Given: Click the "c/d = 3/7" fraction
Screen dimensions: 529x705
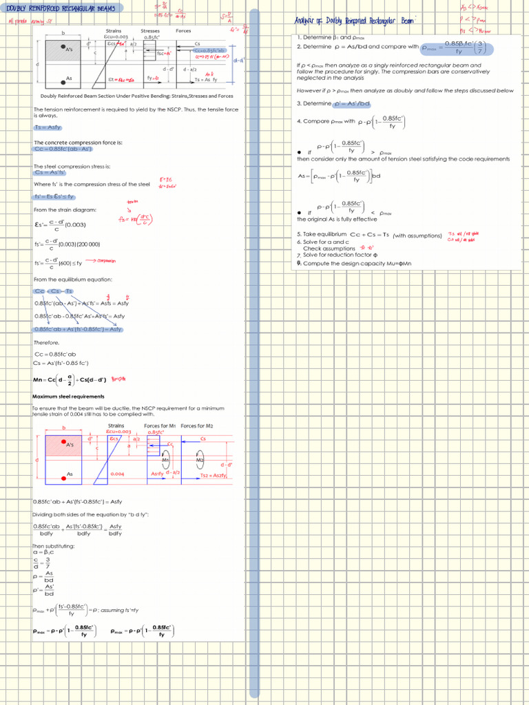Looking at the screenshot, I should pyautogui.click(x=41, y=563).
